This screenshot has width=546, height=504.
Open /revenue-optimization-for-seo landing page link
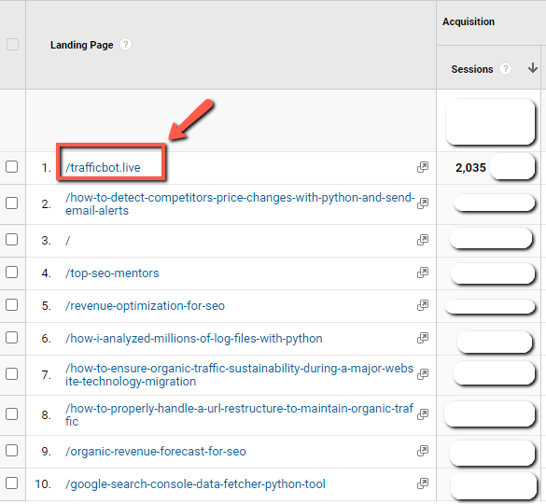(145, 306)
